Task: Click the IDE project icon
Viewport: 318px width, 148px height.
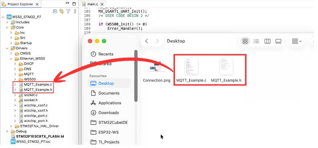Action: tap(9, 17)
